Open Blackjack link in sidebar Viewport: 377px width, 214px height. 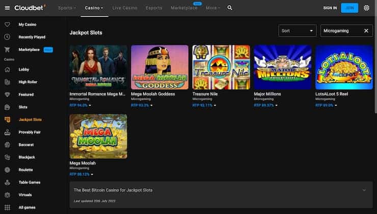tap(26, 157)
